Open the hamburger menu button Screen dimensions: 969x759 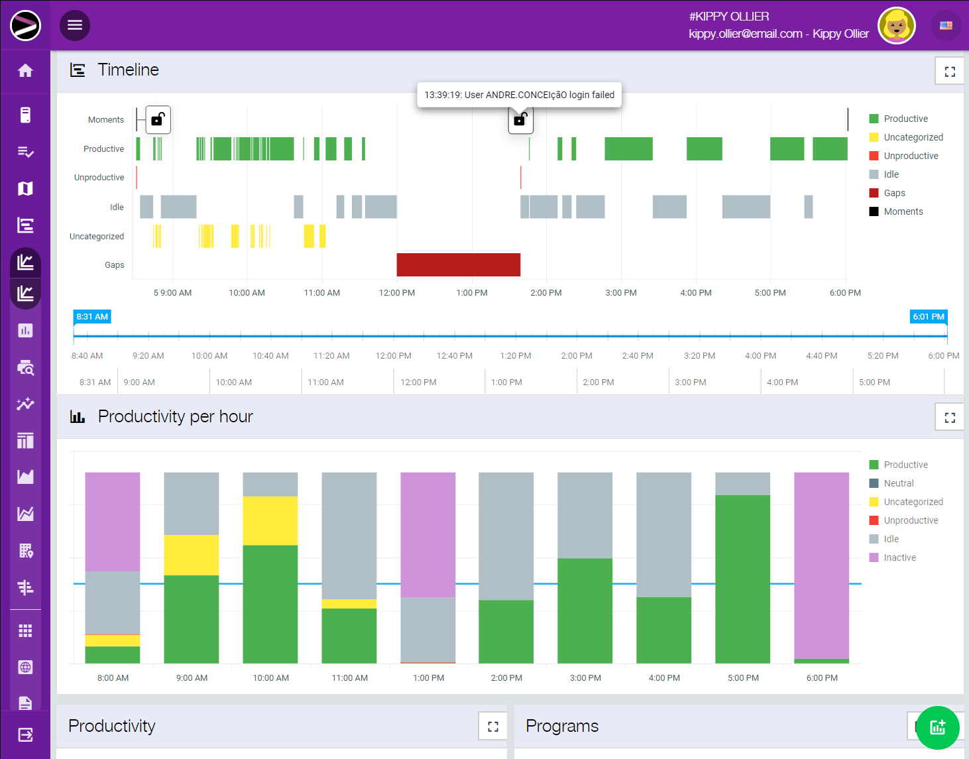point(75,25)
